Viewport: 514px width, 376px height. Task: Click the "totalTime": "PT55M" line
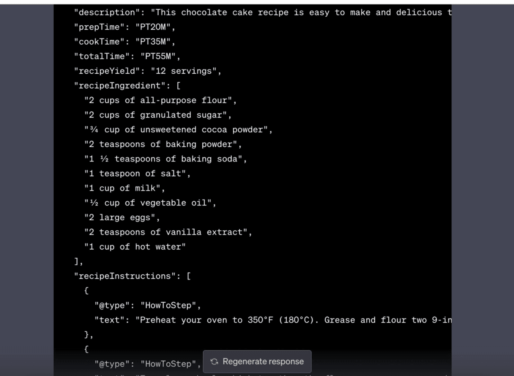pos(127,56)
